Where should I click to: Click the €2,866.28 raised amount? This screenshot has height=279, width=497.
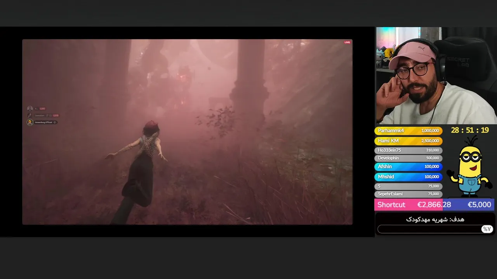(x=434, y=205)
